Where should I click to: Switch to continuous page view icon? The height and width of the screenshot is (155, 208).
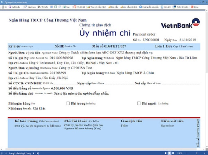(x=170, y=153)
